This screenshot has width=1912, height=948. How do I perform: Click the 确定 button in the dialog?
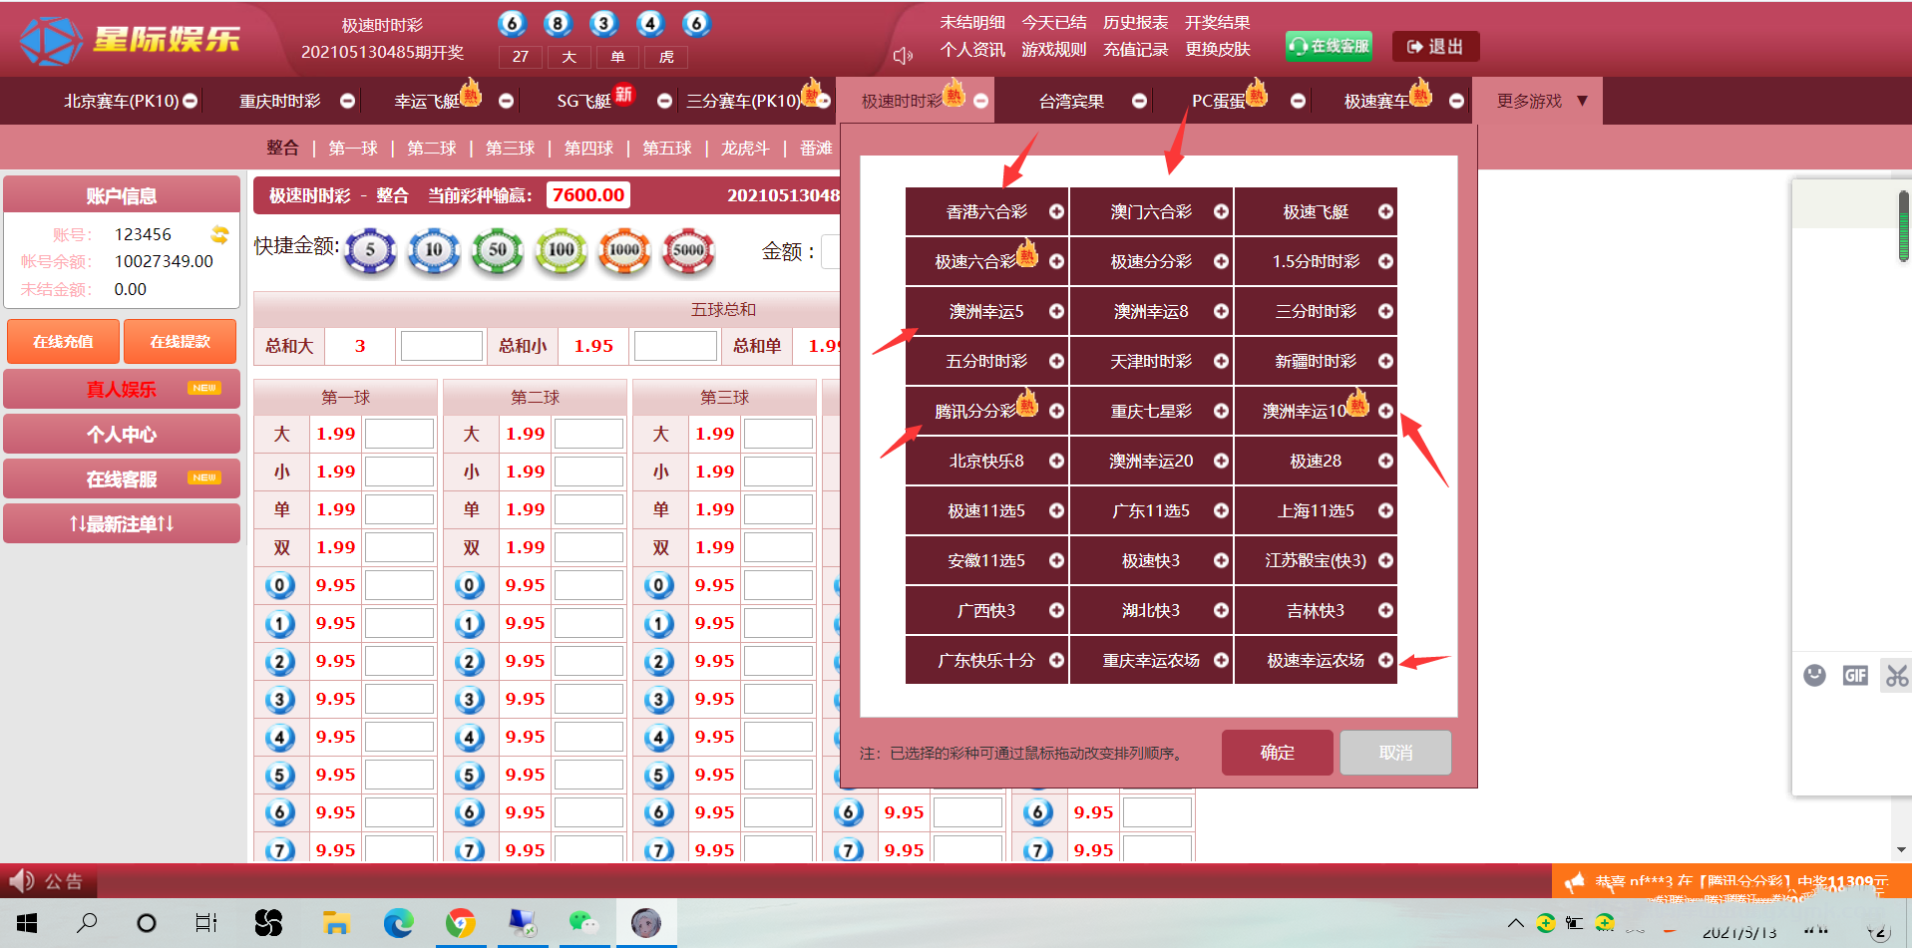(1277, 753)
